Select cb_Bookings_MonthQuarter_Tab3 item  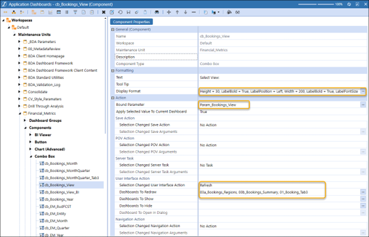click(x=72, y=178)
